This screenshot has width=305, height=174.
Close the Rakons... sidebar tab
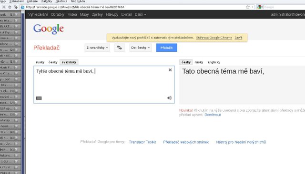coord(16,155)
